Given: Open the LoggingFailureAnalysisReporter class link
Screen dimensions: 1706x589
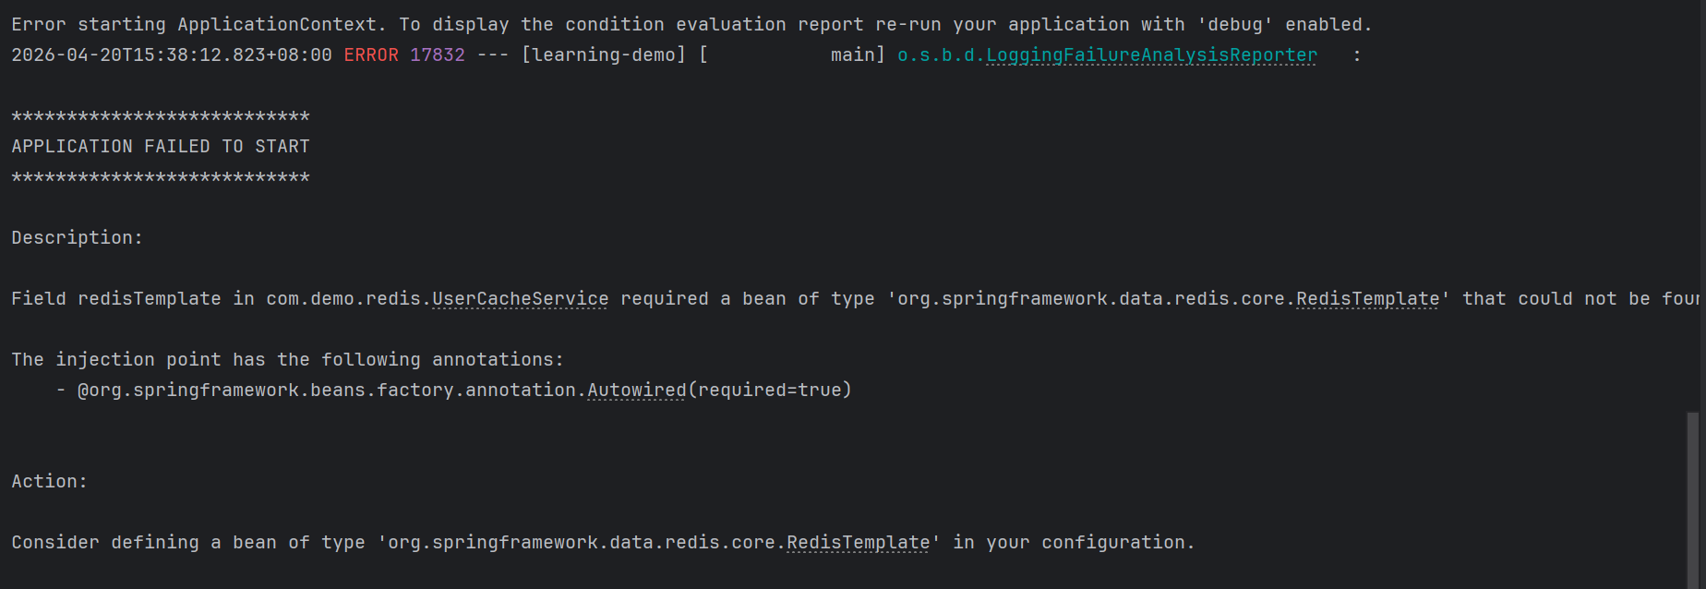Looking at the screenshot, I should pos(1151,55).
